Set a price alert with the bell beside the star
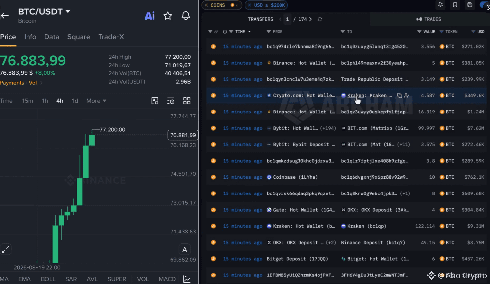 (186, 16)
